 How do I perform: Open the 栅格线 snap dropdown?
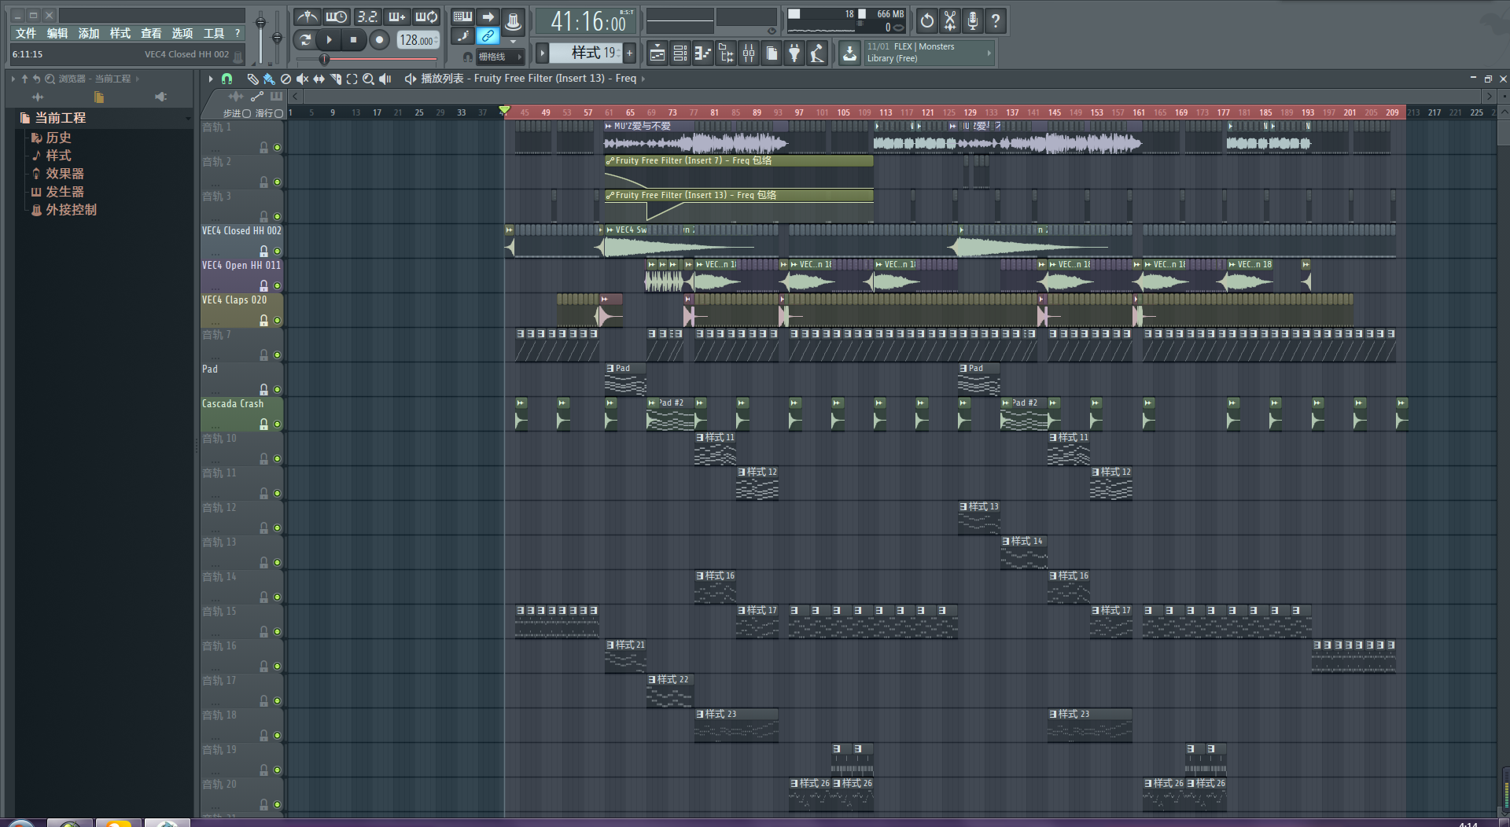[499, 57]
